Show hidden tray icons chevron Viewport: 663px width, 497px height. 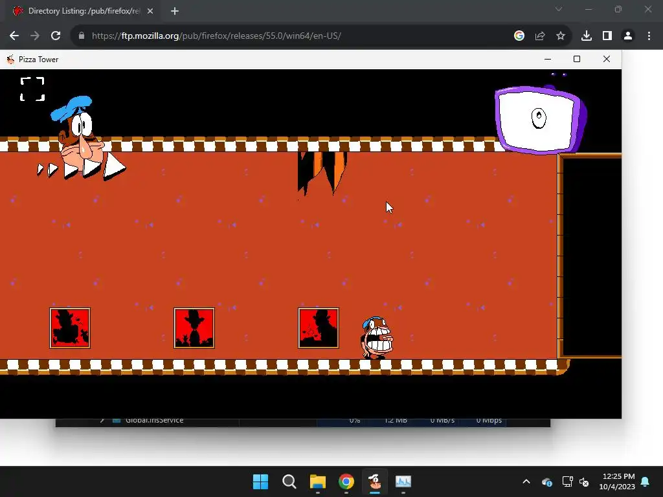pyautogui.click(x=526, y=481)
